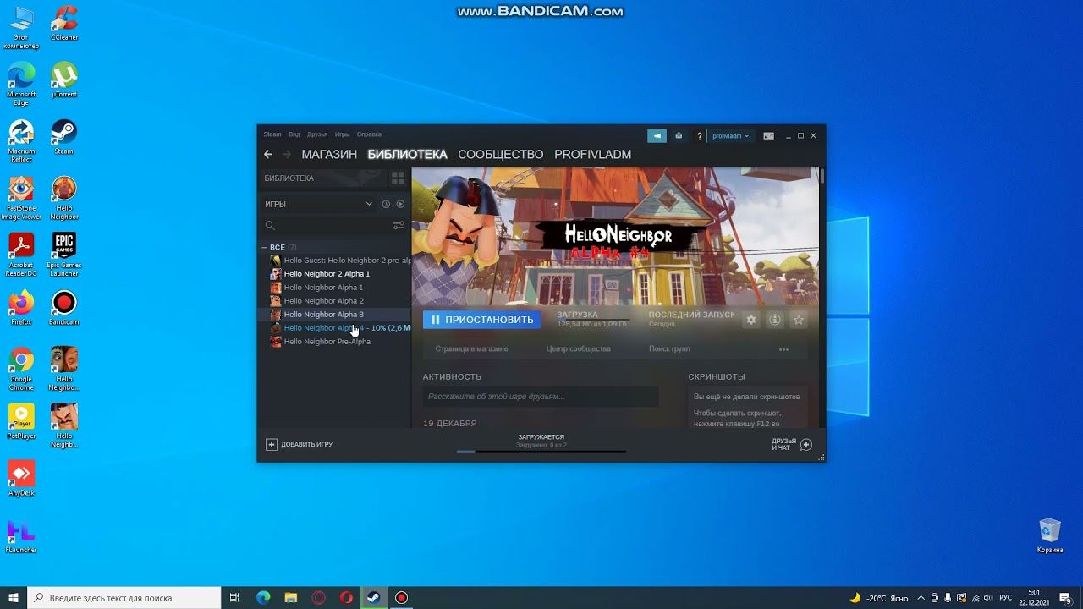Open Epic Games Launcher desktop icon
This screenshot has height=609, width=1083.
pos(64,255)
